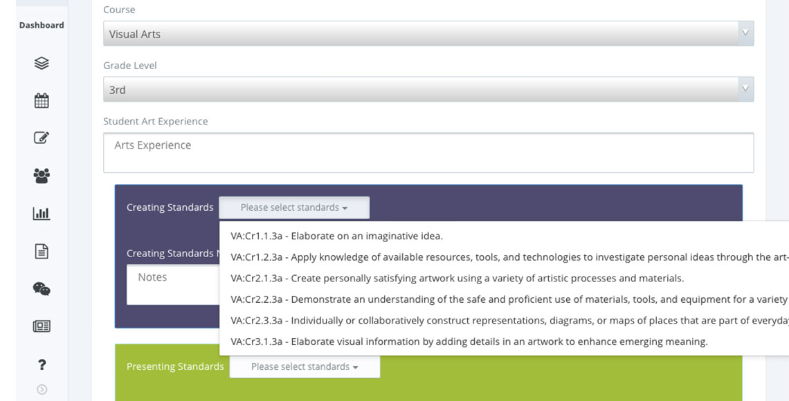This screenshot has height=401, width=789.
Task: Expand the Course dropdown
Action: coord(428,32)
